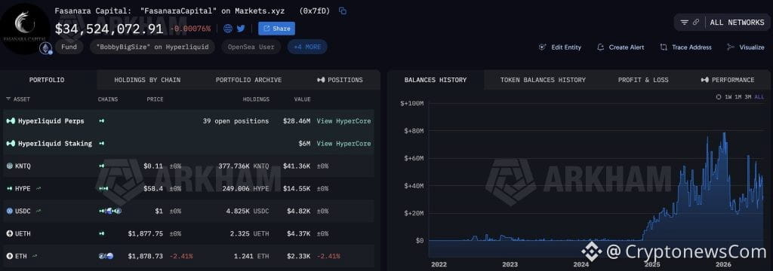Click the HOLDINGS column header
Screen dimensions: 773x271
[256, 99]
